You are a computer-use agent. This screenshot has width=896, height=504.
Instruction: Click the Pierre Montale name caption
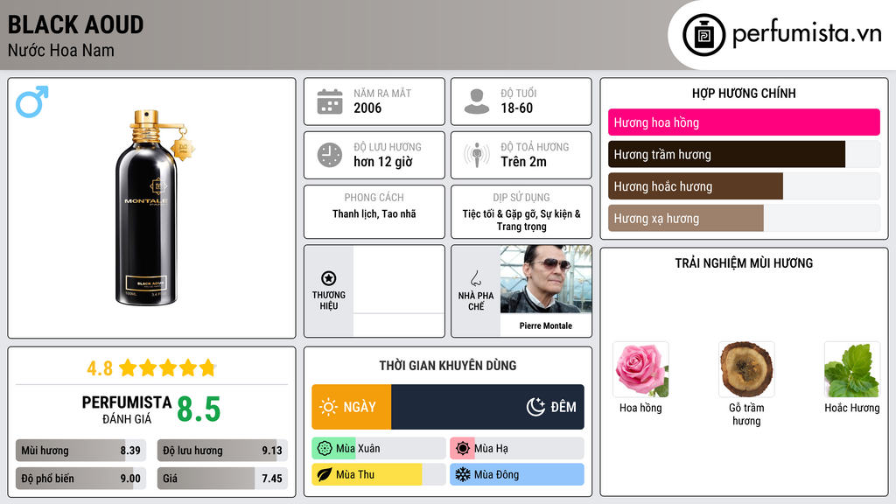click(546, 325)
